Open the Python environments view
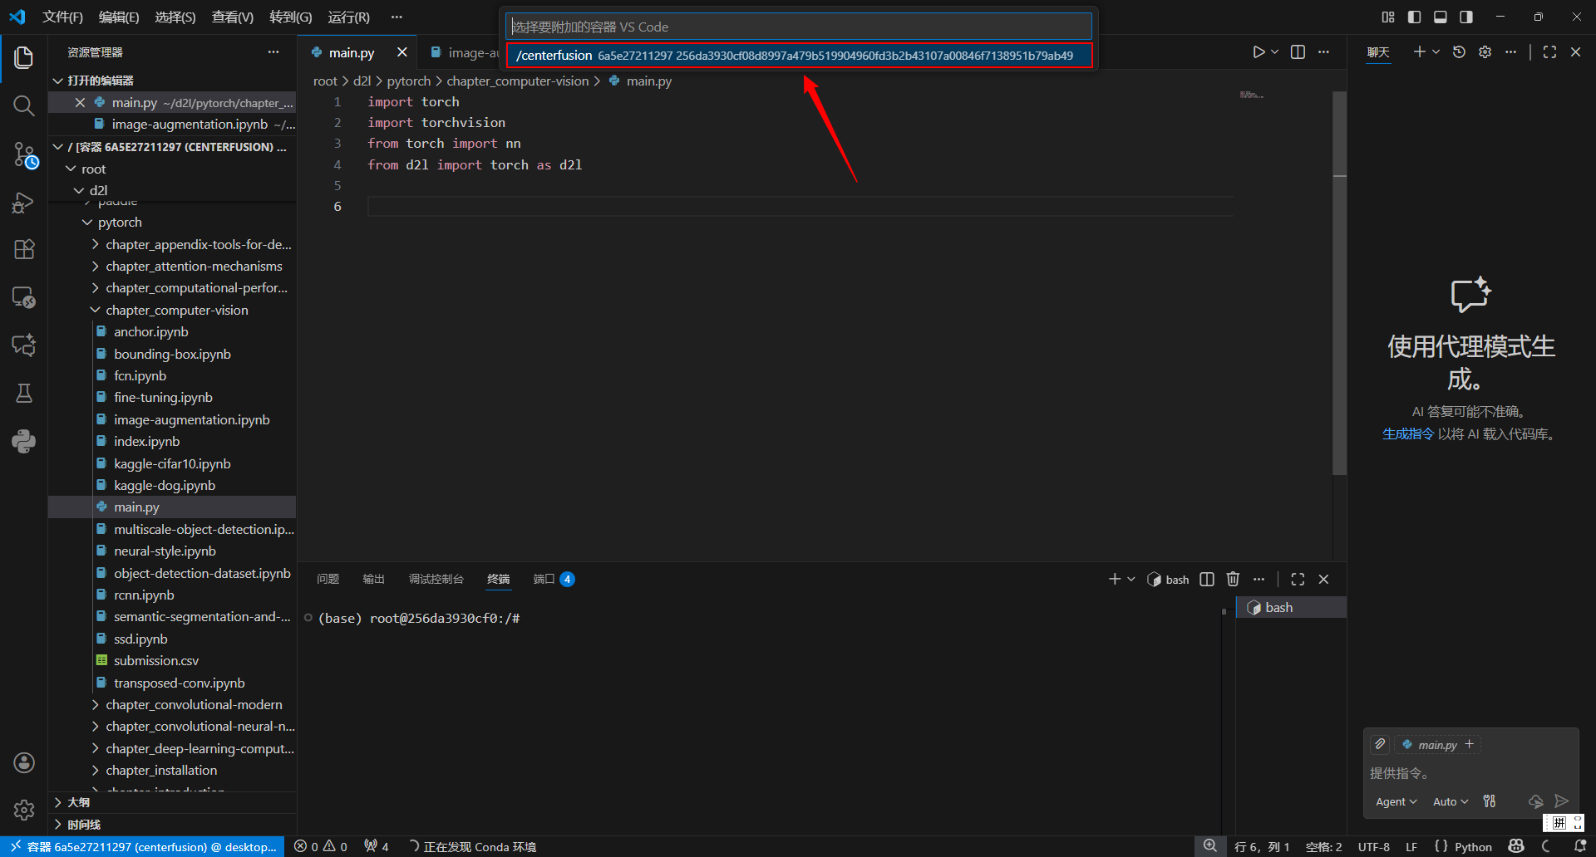The width and height of the screenshot is (1596, 857). click(23, 441)
